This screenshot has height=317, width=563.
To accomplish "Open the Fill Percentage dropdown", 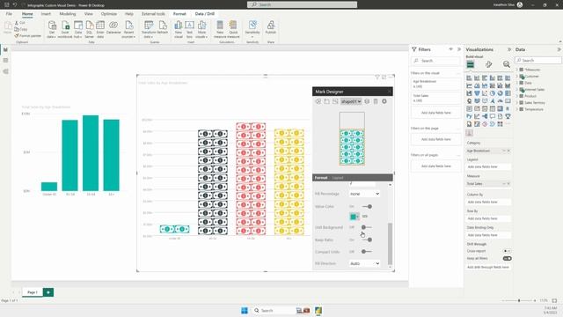I will [x=364, y=194].
